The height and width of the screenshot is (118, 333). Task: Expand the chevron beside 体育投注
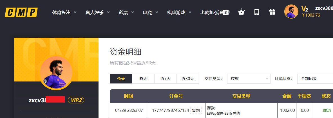[x=75, y=12]
